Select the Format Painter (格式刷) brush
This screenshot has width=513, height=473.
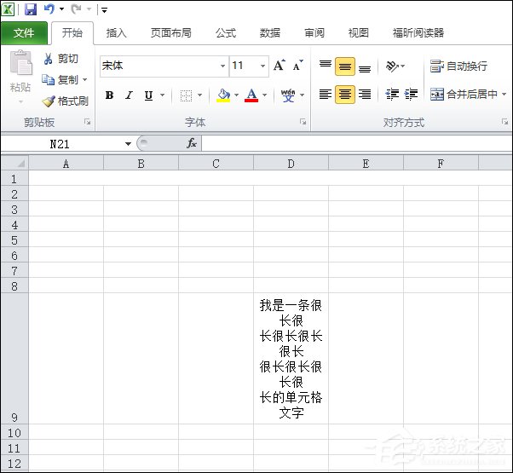[49, 101]
